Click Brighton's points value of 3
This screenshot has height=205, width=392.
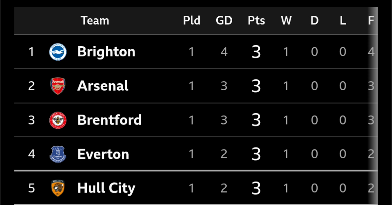point(256,52)
